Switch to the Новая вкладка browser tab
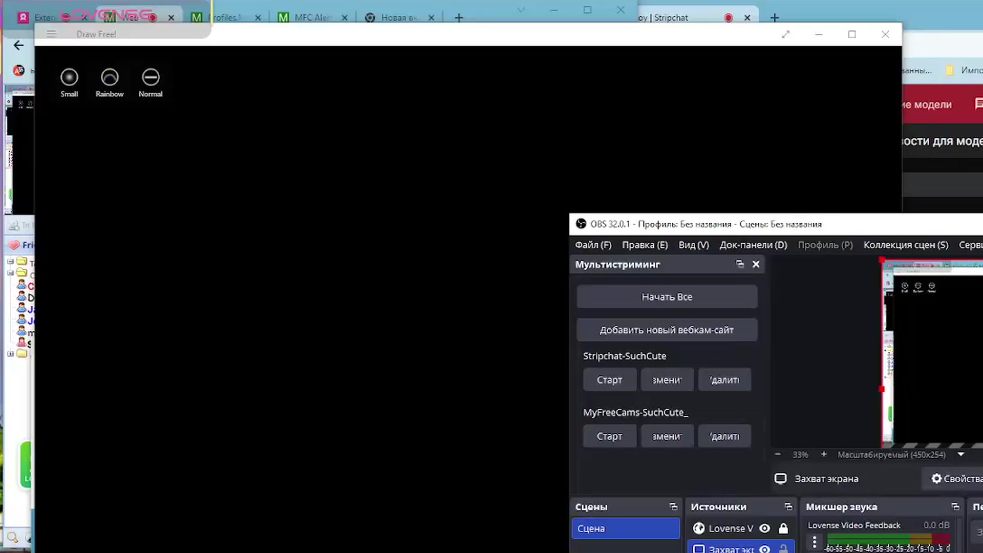Screen dimensions: 983x553 (399, 17)
